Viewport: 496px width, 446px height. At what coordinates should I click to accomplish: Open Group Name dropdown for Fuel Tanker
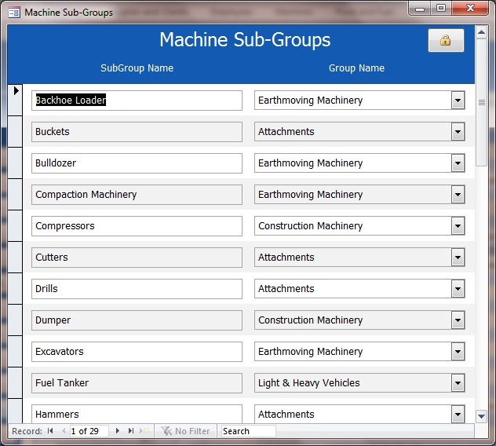point(458,382)
